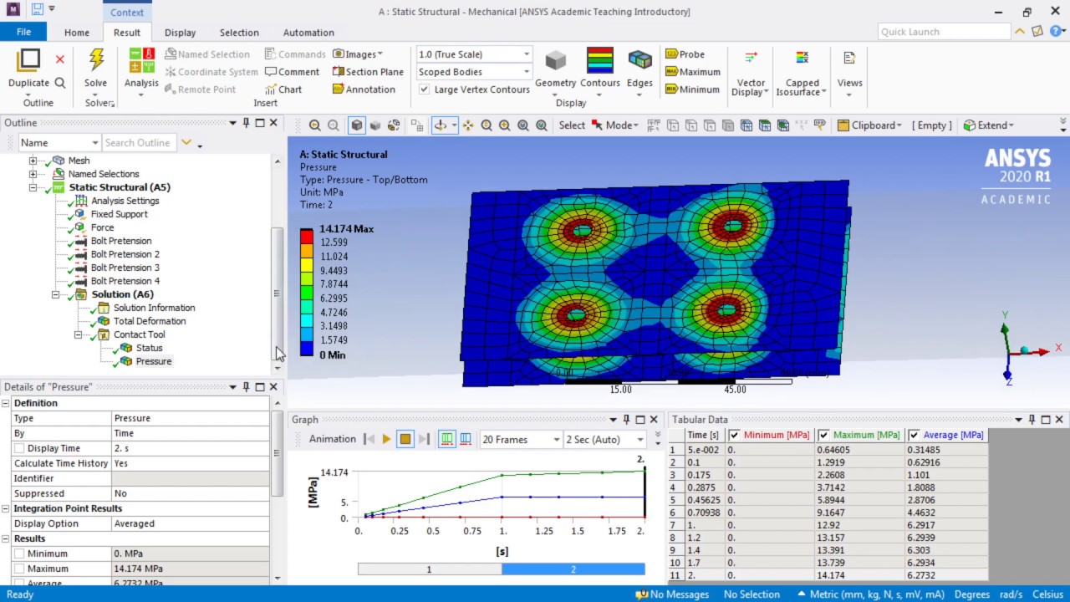Open the Images menu
The height and width of the screenshot is (602, 1070).
358,54
